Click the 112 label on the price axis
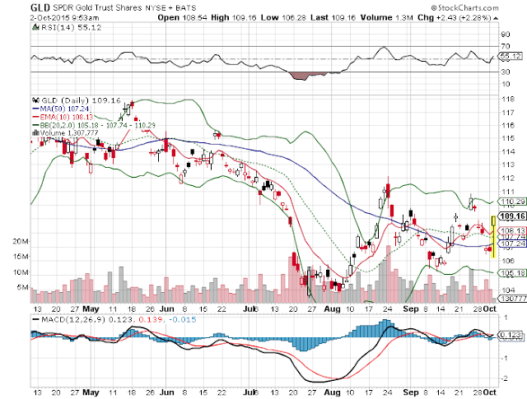Image resolution: width=527 pixels, height=399 pixels. pyautogui.click(x=507, y=178)
